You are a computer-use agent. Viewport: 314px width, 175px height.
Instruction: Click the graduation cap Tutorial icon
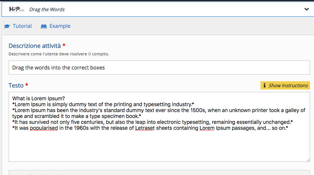7,26
